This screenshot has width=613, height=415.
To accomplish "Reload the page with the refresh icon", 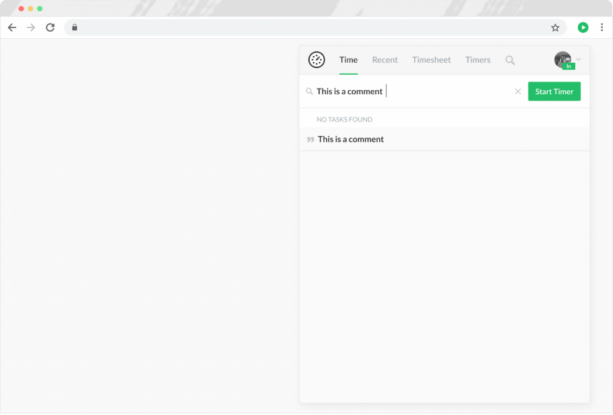I will 50,27.
